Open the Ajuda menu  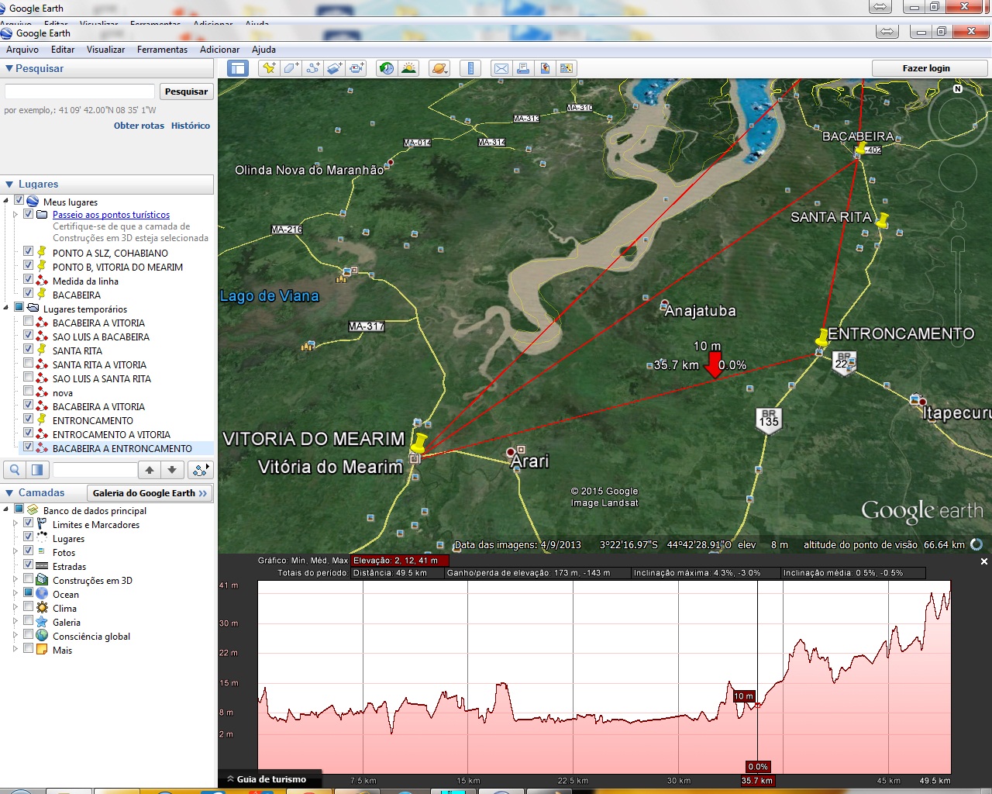point(263,50)
